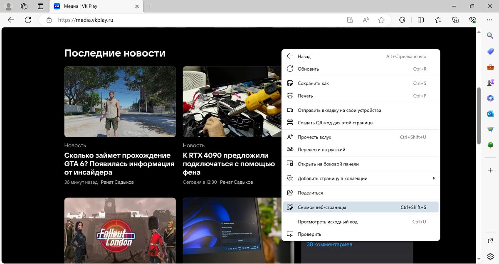Open the app available icon in address bar
Screen dimensions: 499x264
350,20
